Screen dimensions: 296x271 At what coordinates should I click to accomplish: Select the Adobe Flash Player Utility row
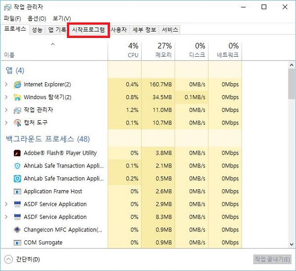(121, 153)
